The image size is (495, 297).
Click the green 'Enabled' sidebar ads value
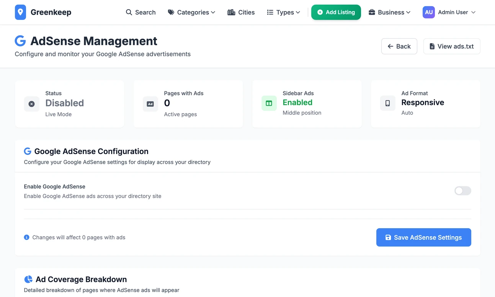[x=297, y=102]
